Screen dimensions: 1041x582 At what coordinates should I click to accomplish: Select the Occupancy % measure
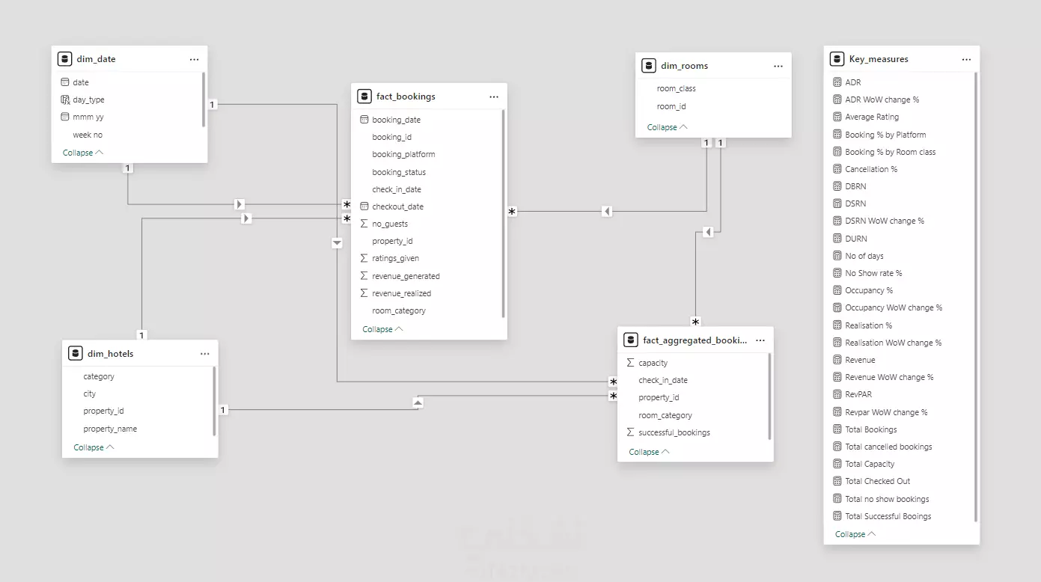tap(869, 290)
